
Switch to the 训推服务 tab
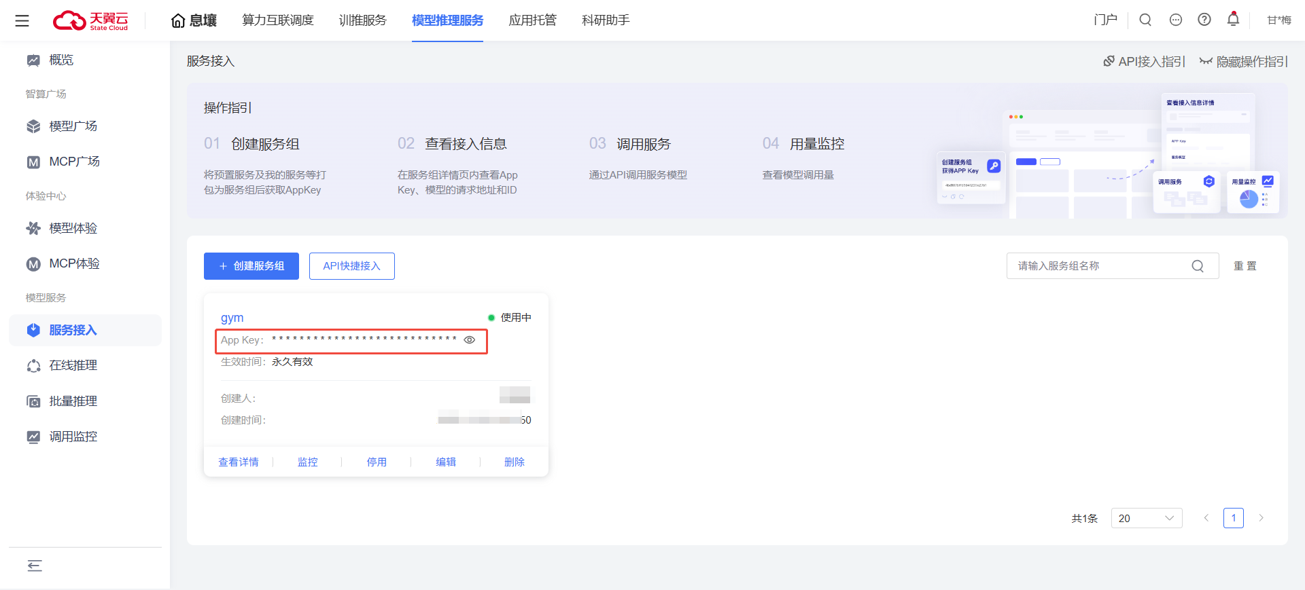pyautogui.click(x=362, y=20)
